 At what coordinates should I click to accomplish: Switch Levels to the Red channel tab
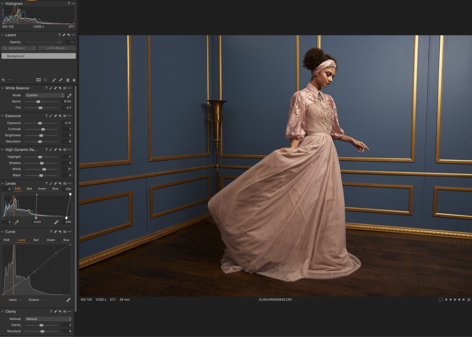click(x=29, y=188)
